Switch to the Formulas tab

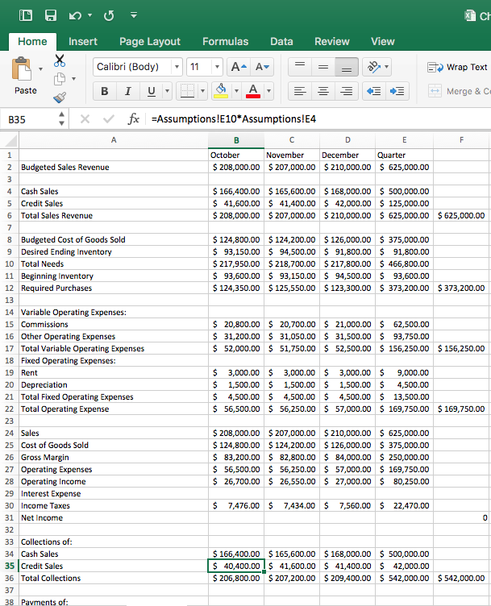[x=225, y=41]
